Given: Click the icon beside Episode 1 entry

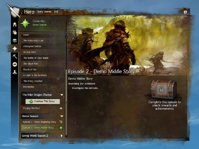Looking at the screenshot, I should click(x=61, y=122).
